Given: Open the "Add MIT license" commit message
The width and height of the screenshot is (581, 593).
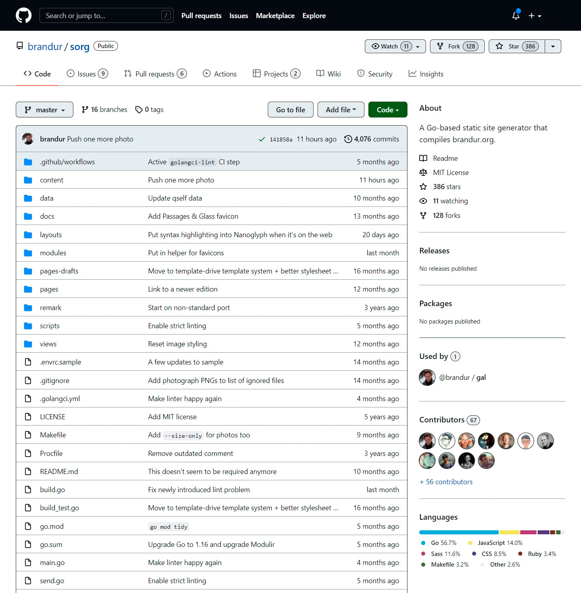Looking at the screenshot, I should (x=172, y=417).
